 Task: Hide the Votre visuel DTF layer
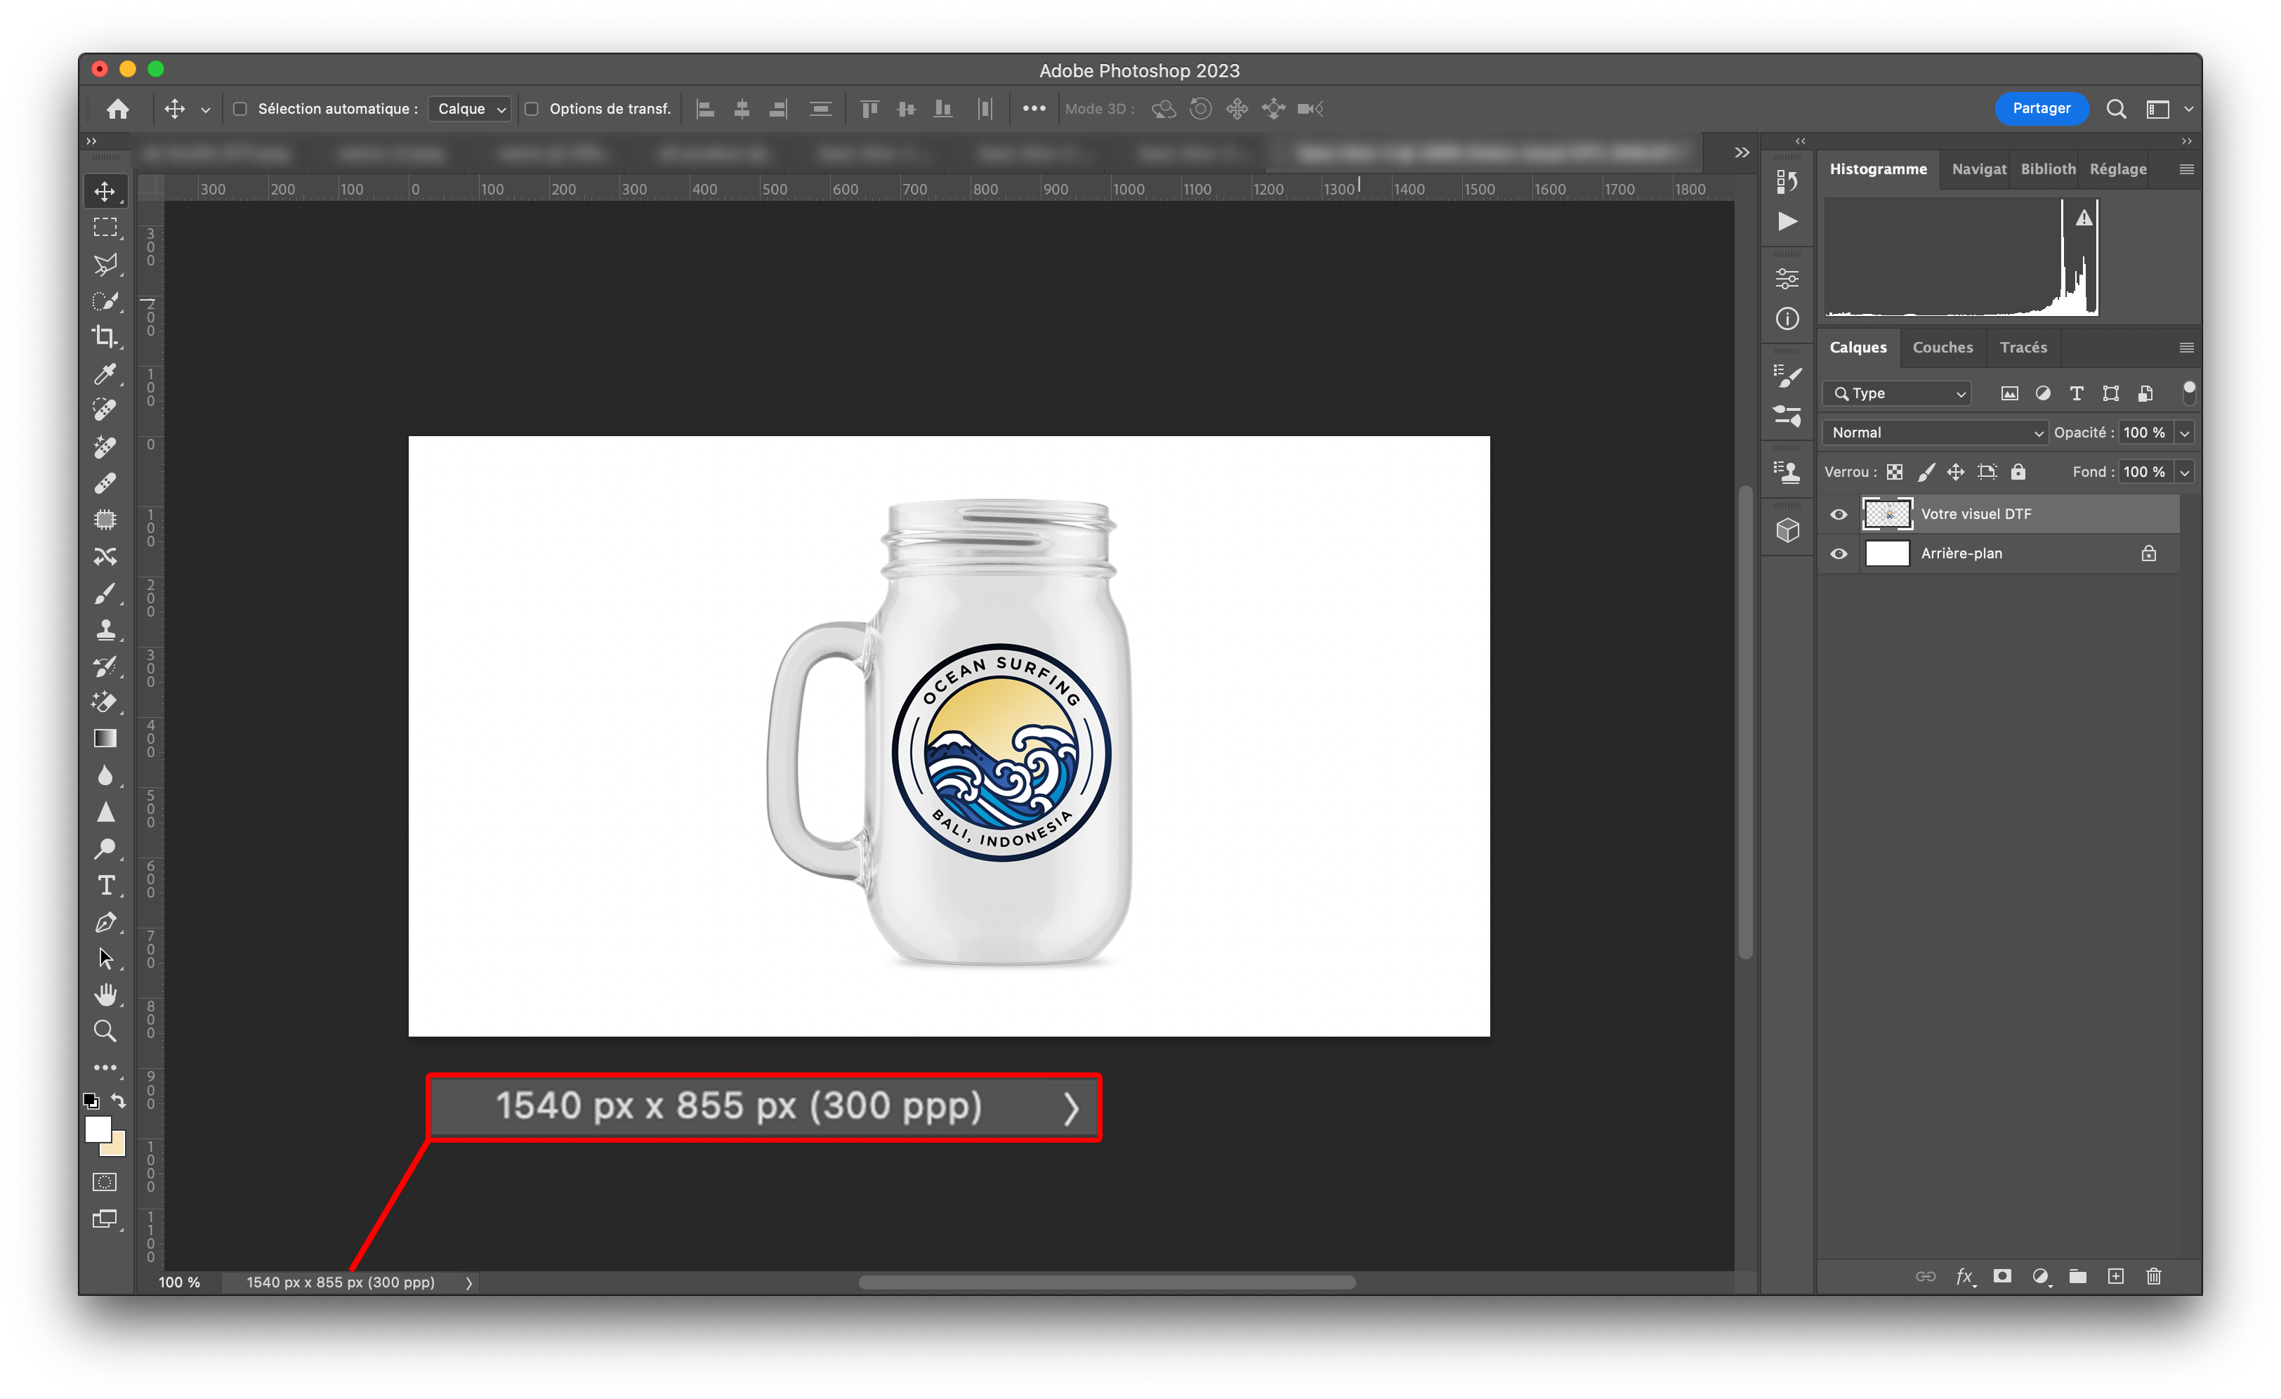(x=1839, y=515)
